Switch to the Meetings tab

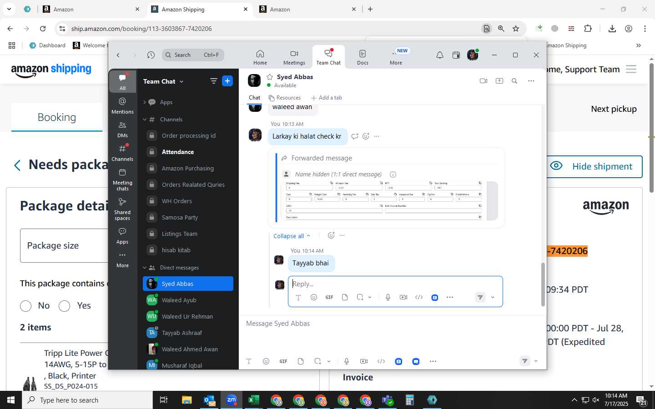click(294, 57)
